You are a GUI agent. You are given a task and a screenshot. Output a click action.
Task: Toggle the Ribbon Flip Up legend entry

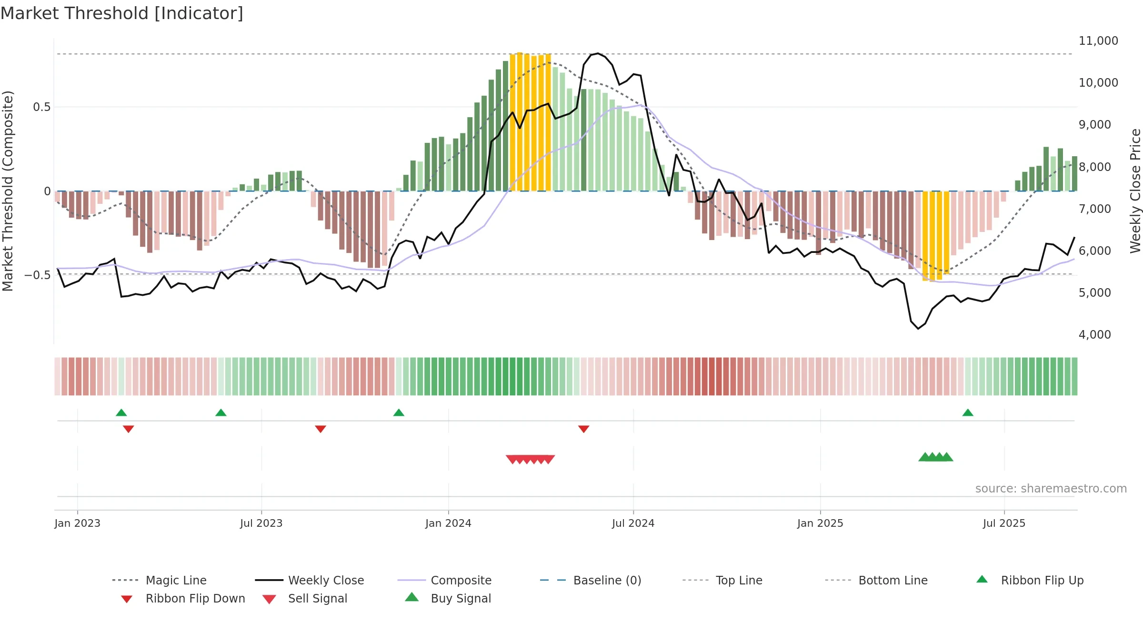pyautogui.click(x=1030, y=580)
